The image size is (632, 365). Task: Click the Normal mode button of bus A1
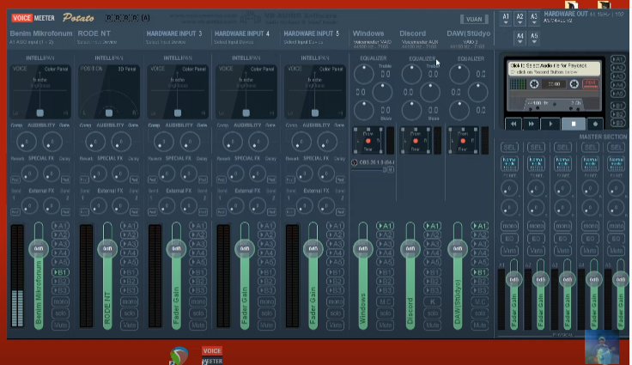(509, 163)
